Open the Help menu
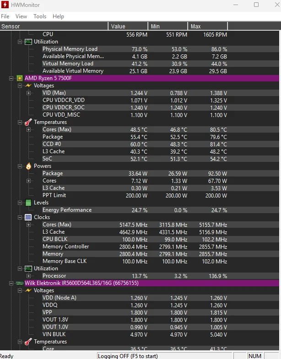The width and height of the screenshot is (281, 359). (x=58, y=16)
